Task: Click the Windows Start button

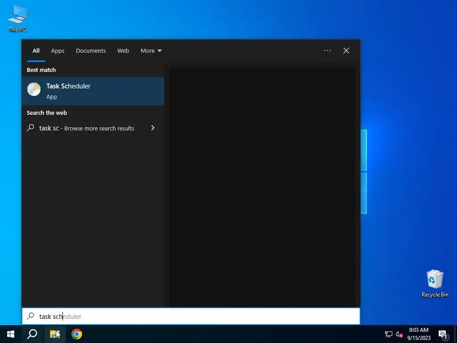Action: click(x=11, y=334)
